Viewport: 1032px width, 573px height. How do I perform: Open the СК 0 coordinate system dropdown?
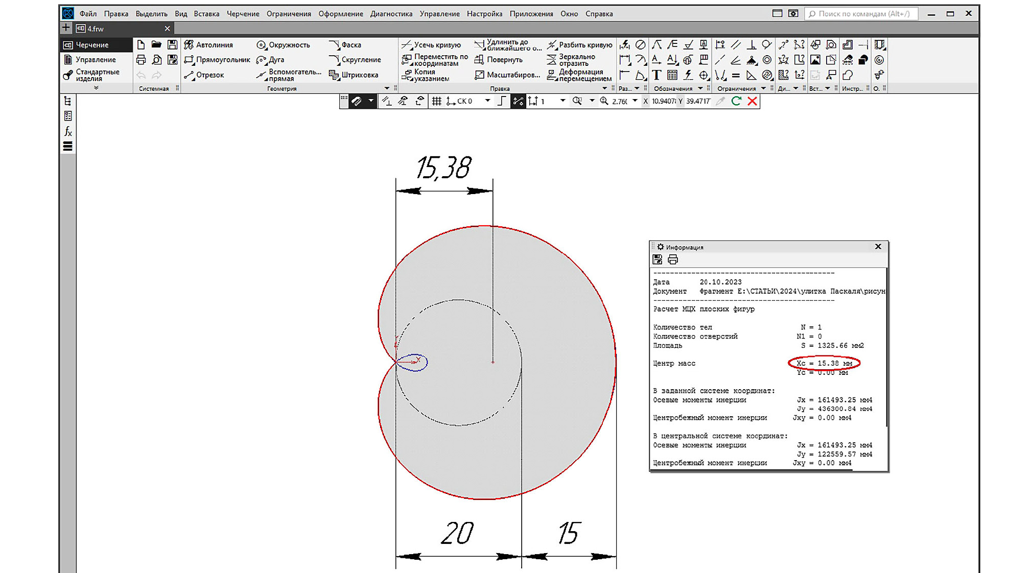tap(487, 101)
